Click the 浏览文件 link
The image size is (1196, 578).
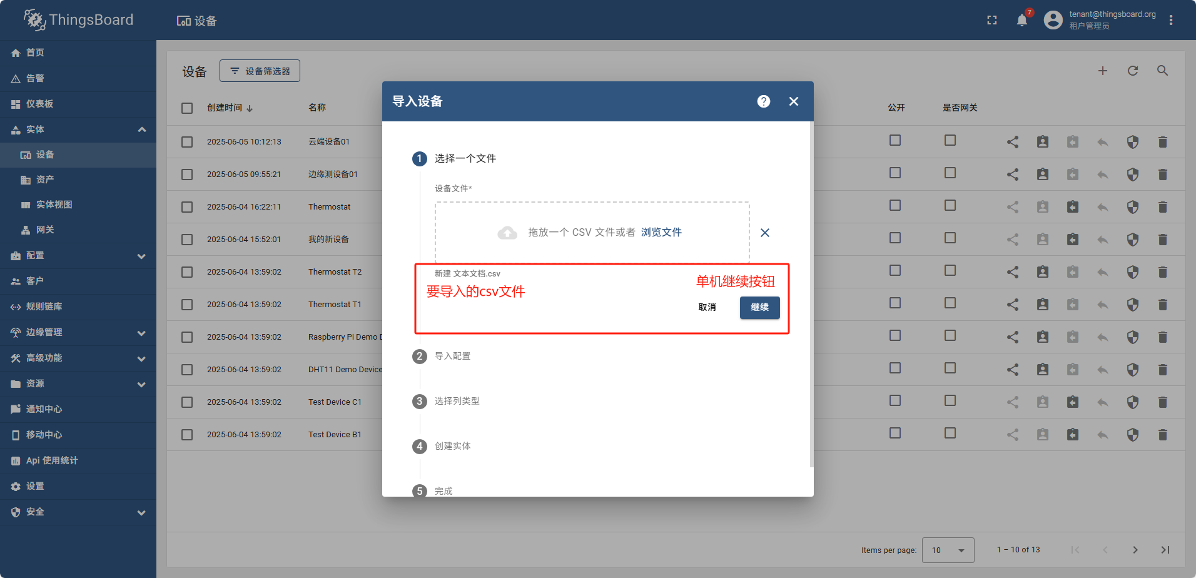(x=661, y=232)
